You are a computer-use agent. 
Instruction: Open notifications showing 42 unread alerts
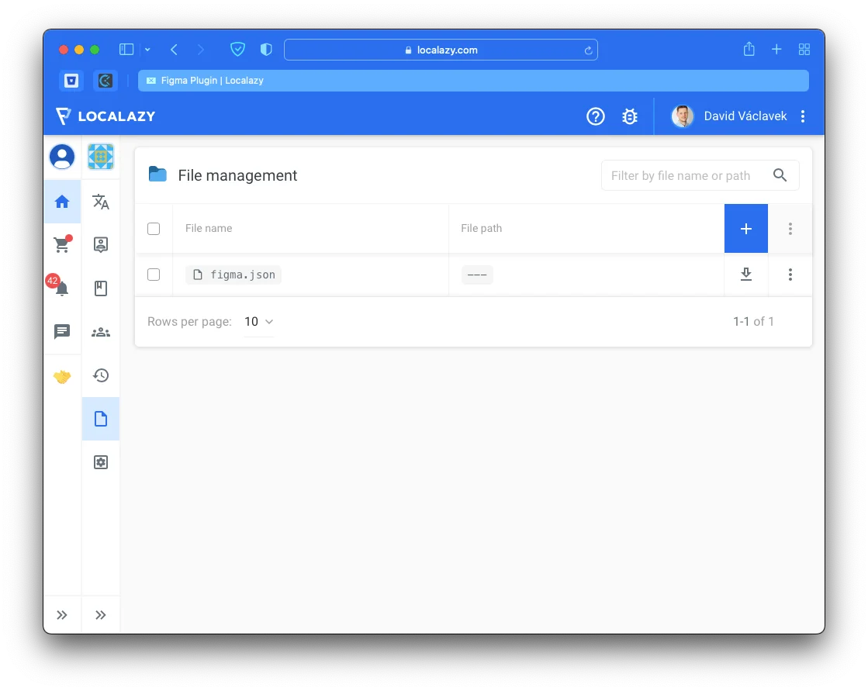coord(62,288)
